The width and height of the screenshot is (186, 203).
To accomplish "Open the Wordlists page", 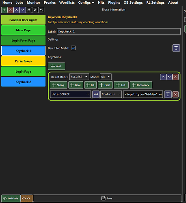I will 67,2.
